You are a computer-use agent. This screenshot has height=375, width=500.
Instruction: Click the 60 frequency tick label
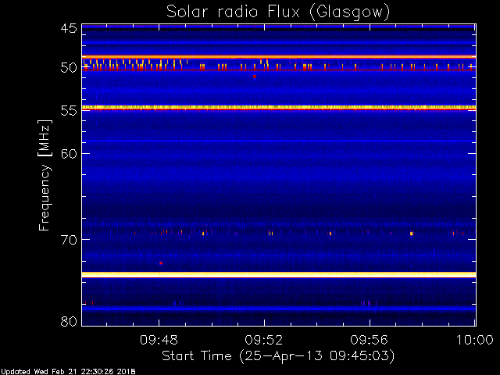click(x=69, y=153)
